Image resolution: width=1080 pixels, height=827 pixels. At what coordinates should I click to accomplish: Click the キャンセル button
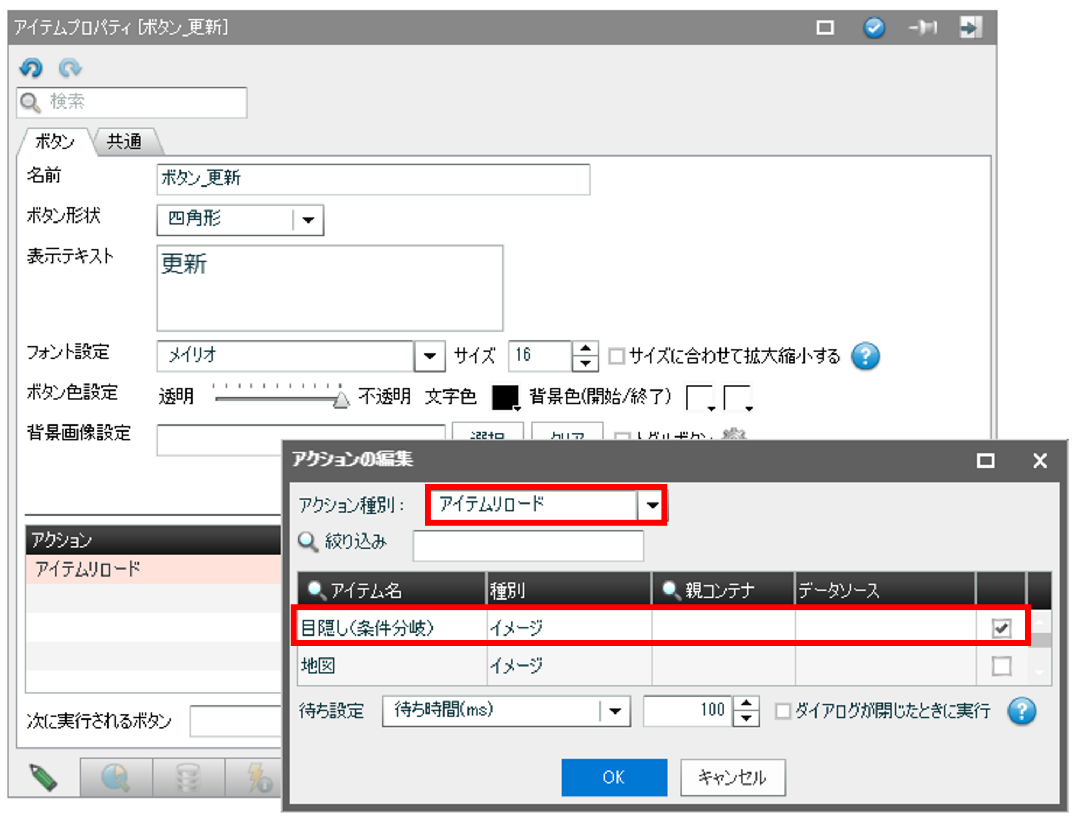[733, 777]
